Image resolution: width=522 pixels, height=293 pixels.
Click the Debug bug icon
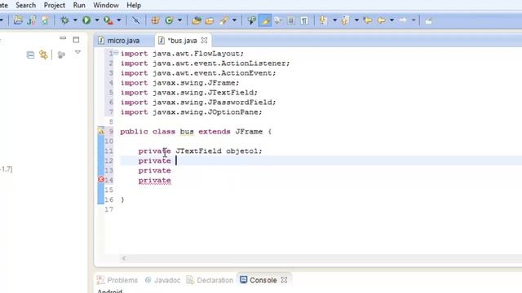click(64, 20)
